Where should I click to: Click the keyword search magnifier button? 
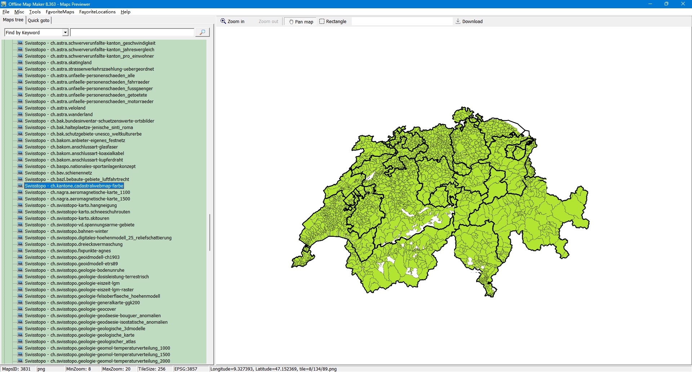202,32
